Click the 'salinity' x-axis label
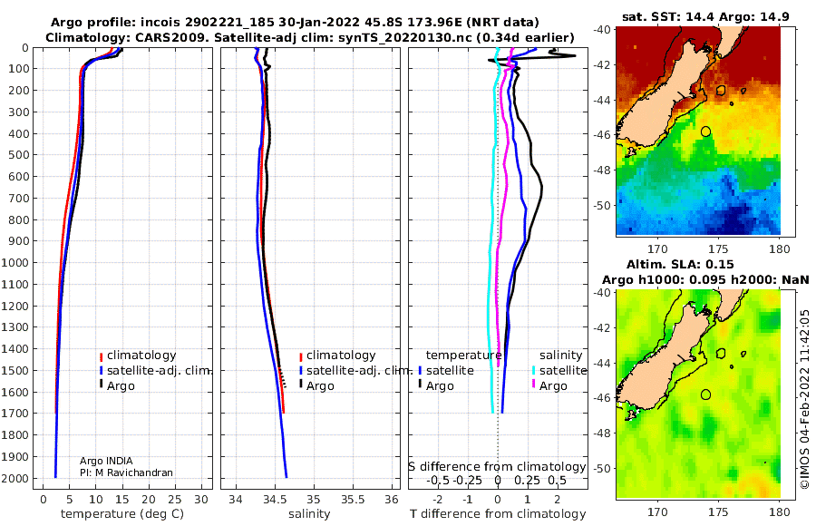This screenshot has height=526, width=816. (309, 514)
